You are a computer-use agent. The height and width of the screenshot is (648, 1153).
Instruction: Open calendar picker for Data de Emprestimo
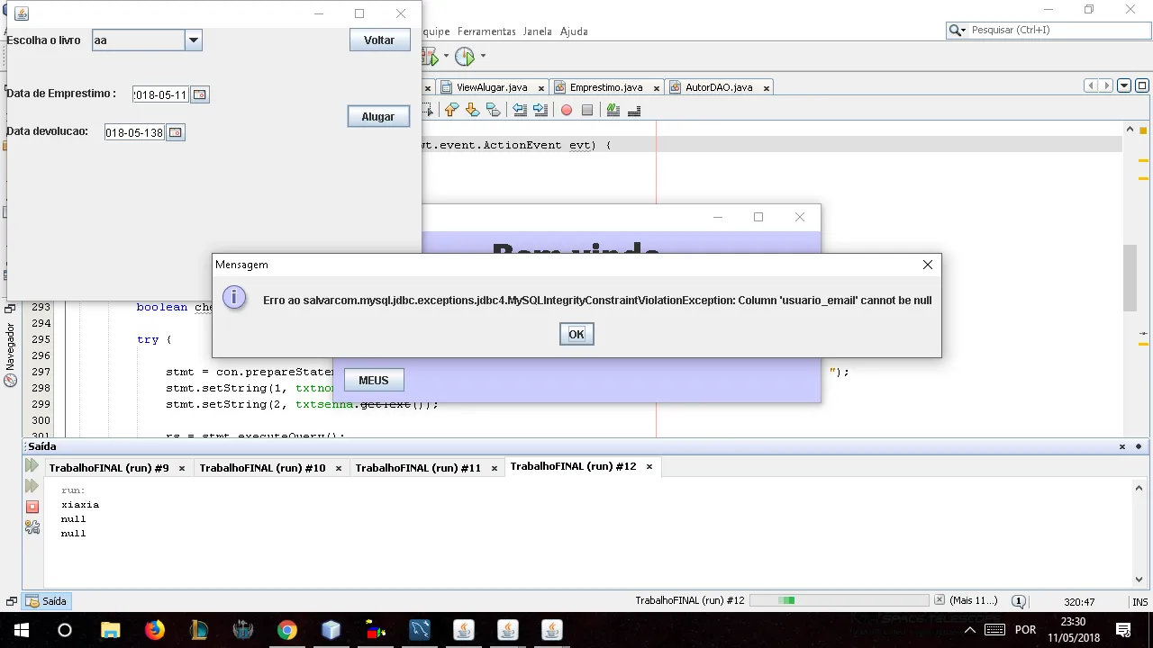pyautogui.click(x=200, y=94)
